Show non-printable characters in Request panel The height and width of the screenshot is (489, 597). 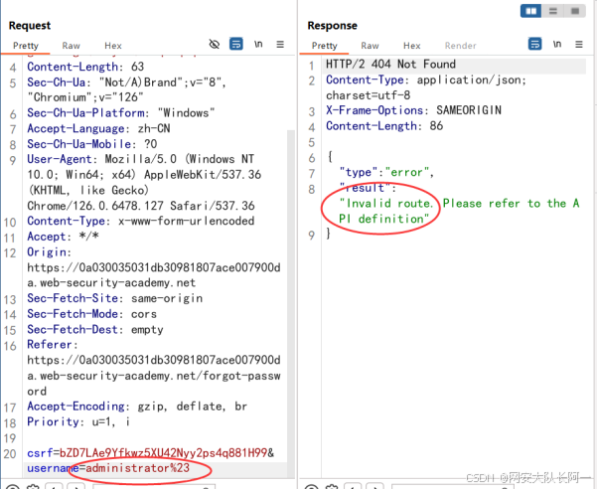point(259,45)
